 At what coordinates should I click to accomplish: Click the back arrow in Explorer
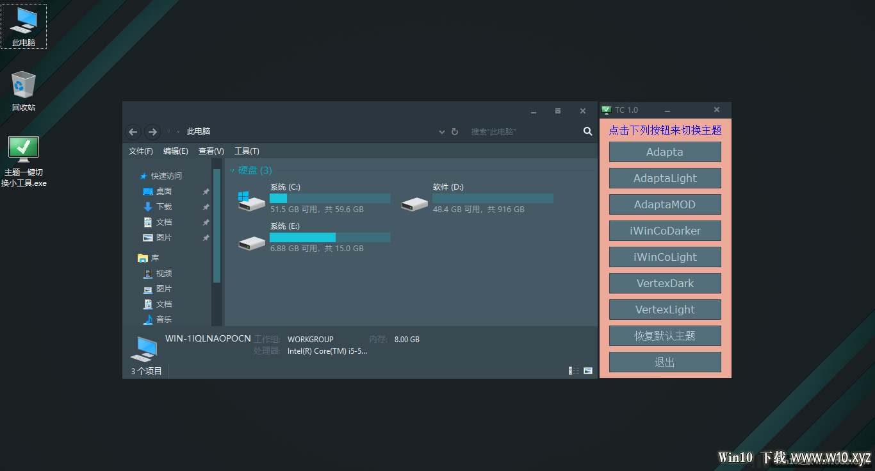[133, 132]
